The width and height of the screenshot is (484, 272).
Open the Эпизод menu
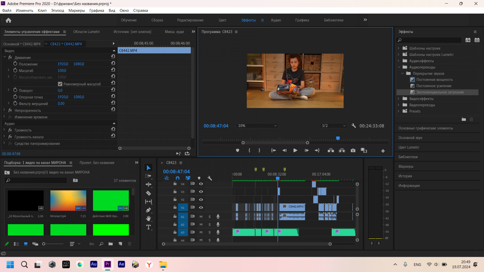57,11
